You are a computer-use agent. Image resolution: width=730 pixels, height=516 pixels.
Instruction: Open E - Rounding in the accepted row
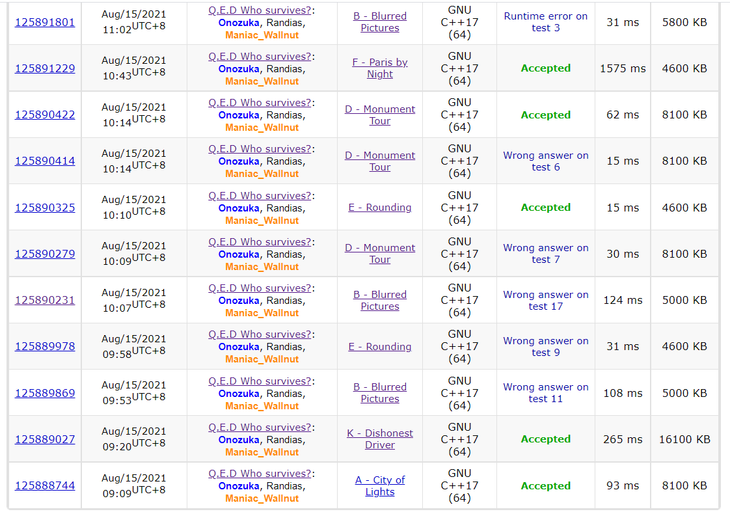point(380,208)
